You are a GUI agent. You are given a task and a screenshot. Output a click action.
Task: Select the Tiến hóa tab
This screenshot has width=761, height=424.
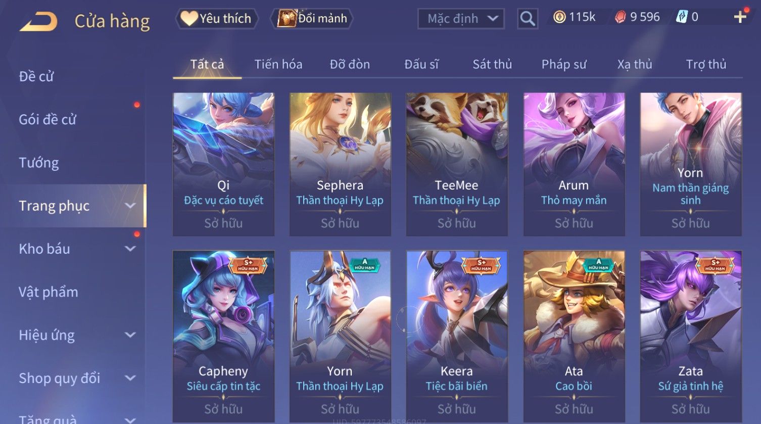(x=278, y=64)
